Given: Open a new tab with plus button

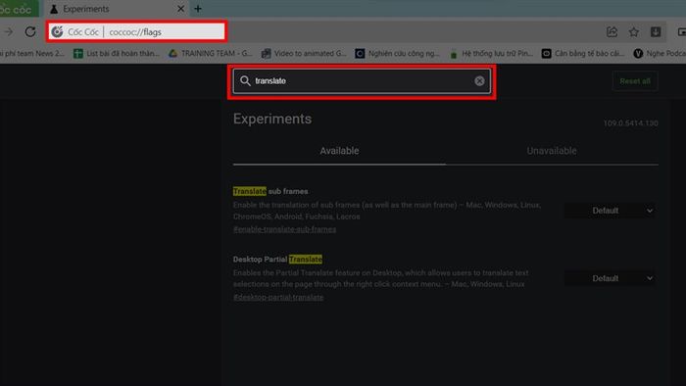Looking at the screenshot, I should click(198, 9).
